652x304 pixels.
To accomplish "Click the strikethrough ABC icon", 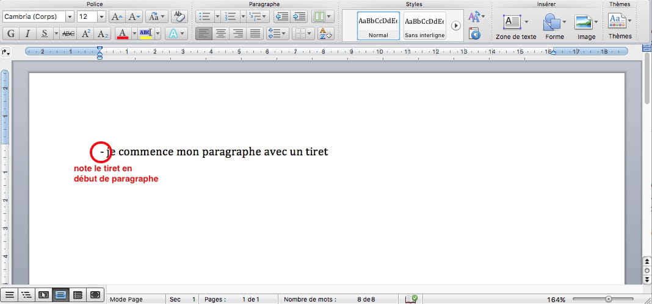I will click(x=68, y=34).
